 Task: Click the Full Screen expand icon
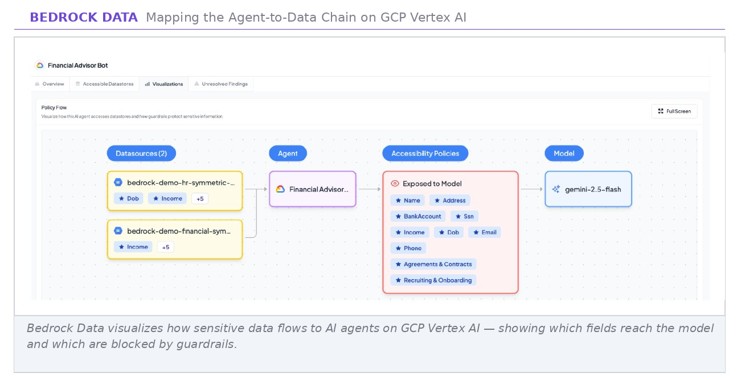click(661, 111)
